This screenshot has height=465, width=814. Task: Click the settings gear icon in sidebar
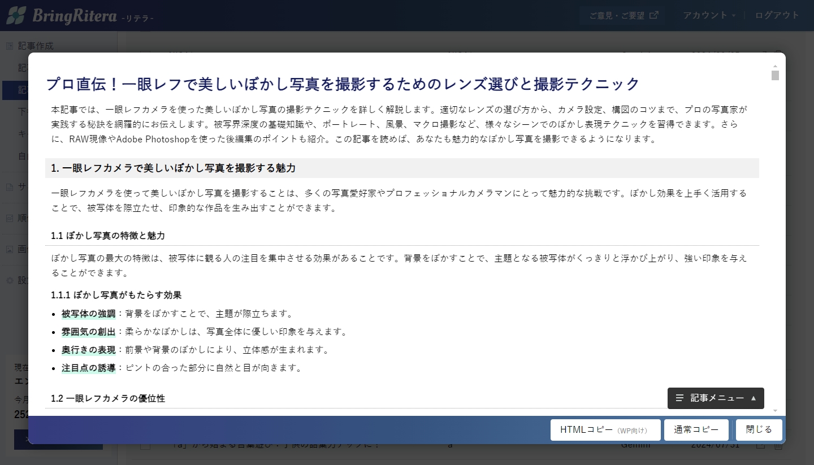[x=10, y=280]
